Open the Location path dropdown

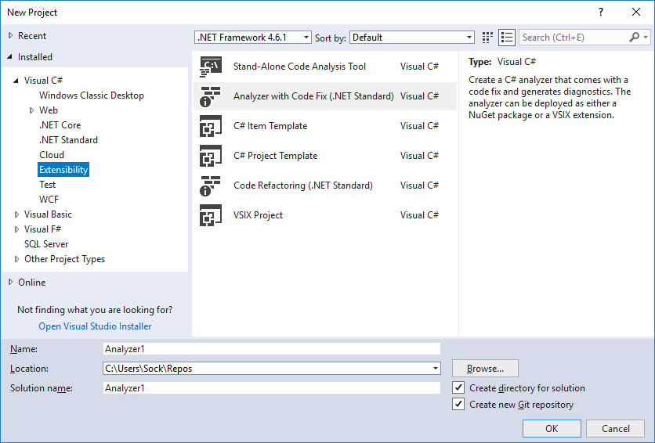[x=436, y=369]
